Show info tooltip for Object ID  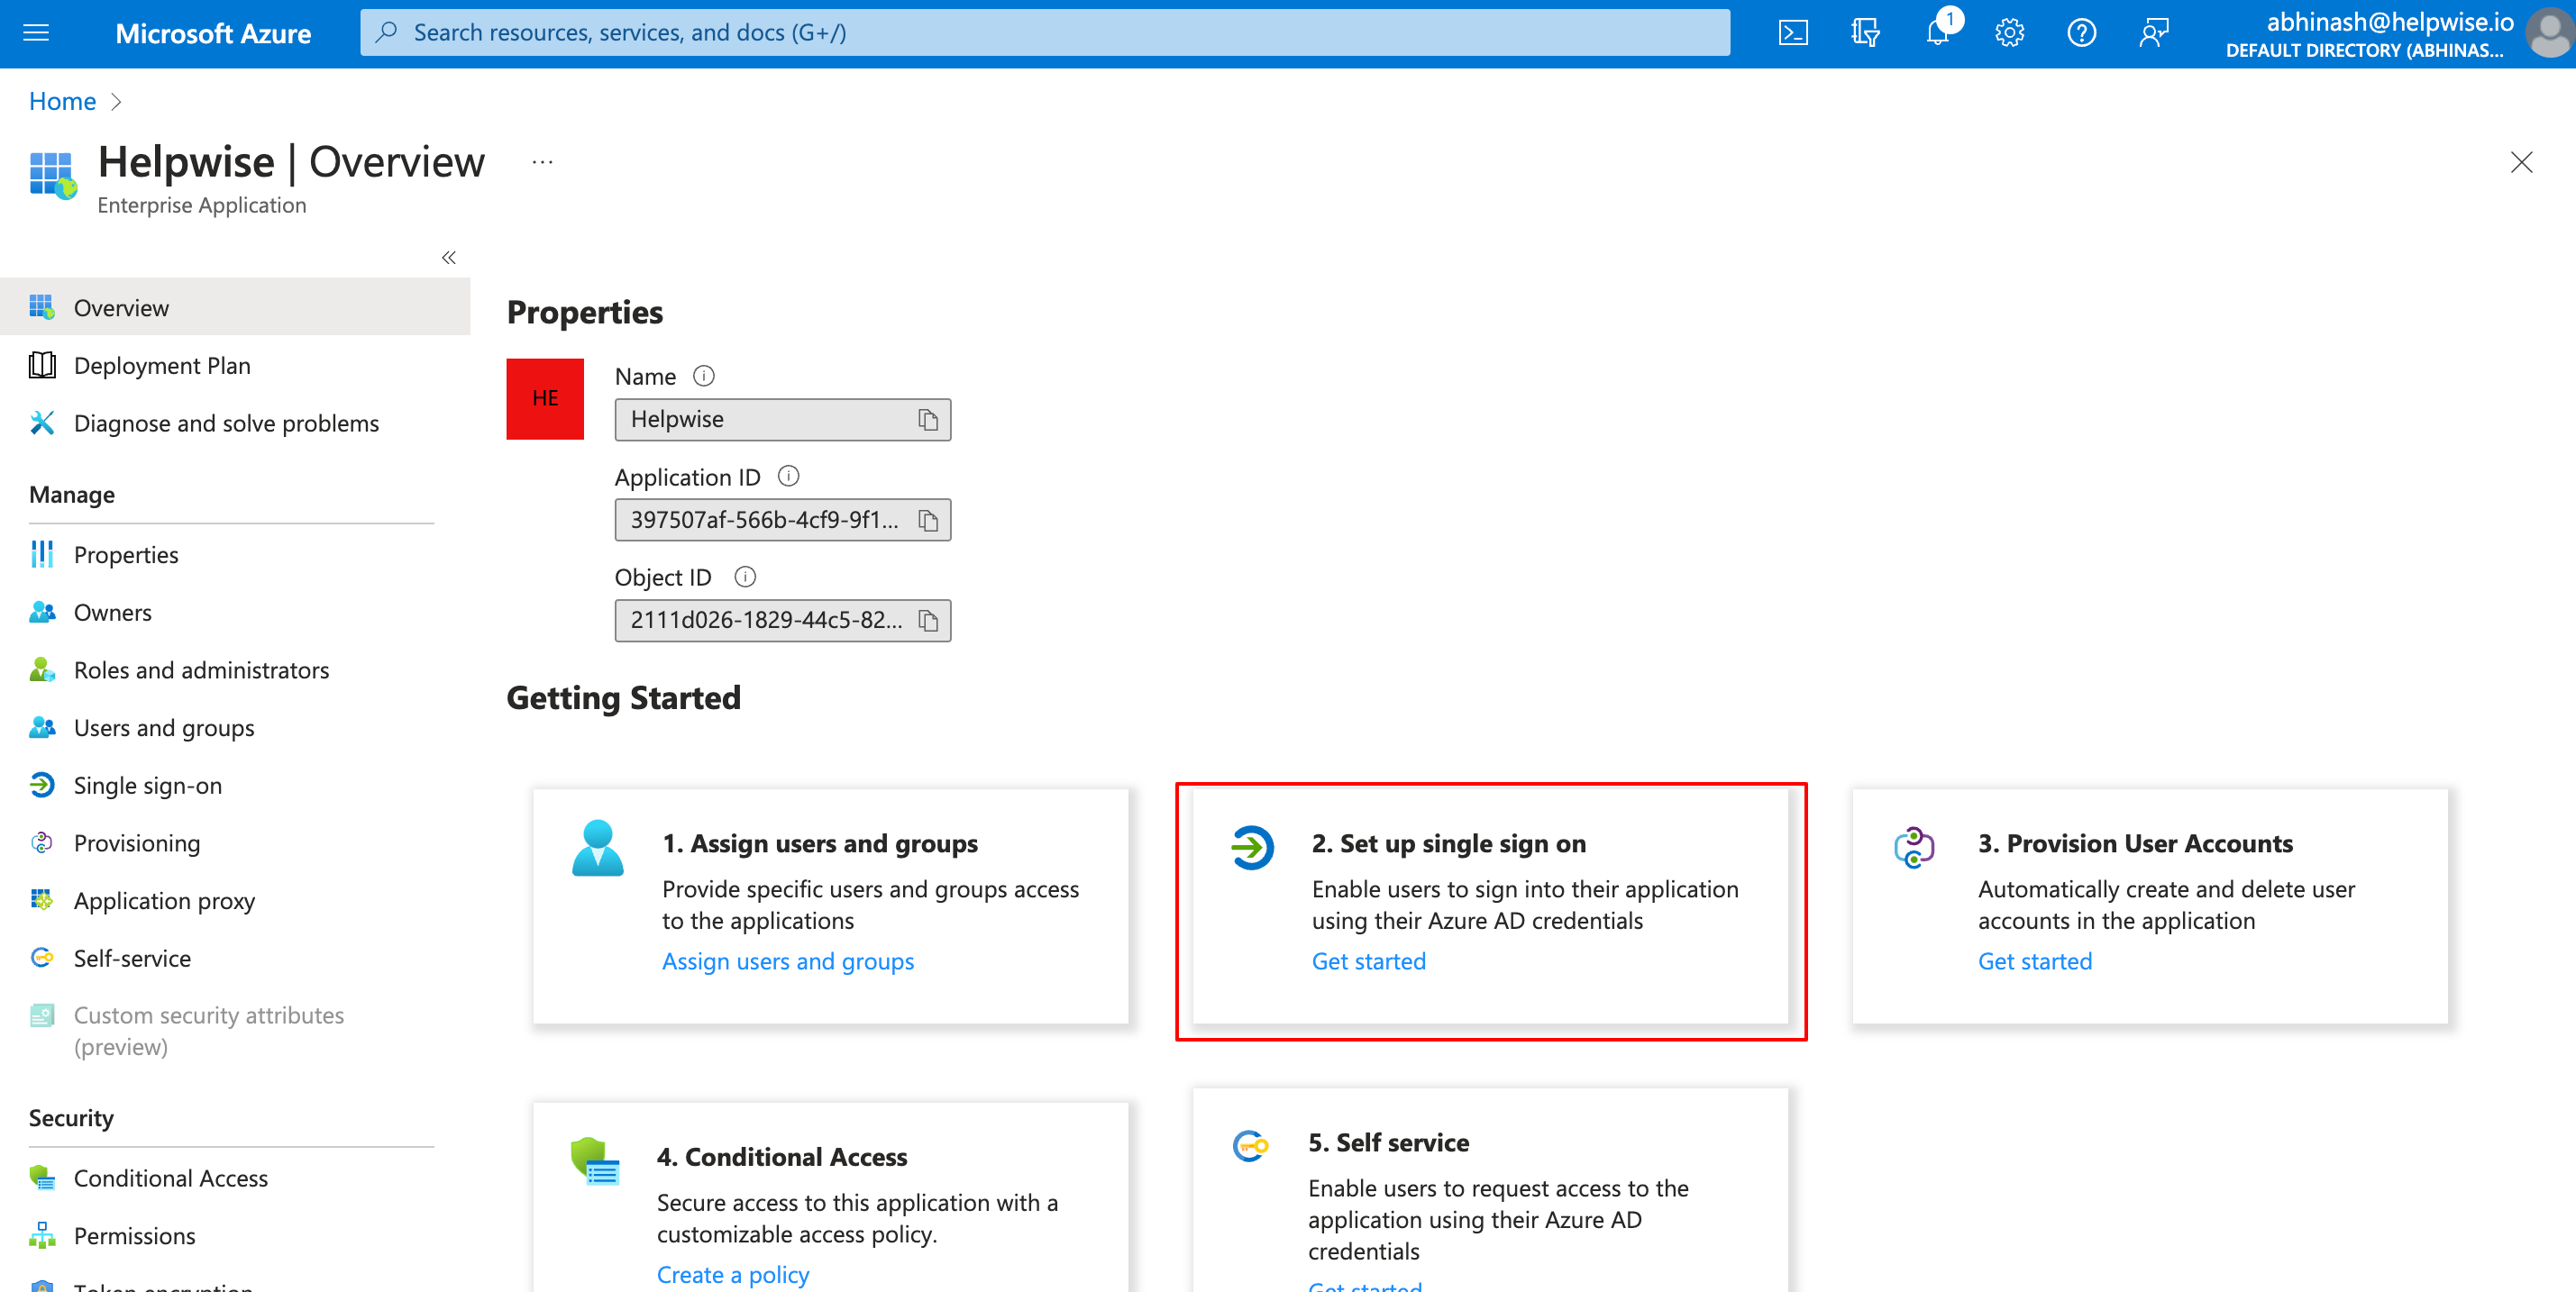click(x=745, y=577)
